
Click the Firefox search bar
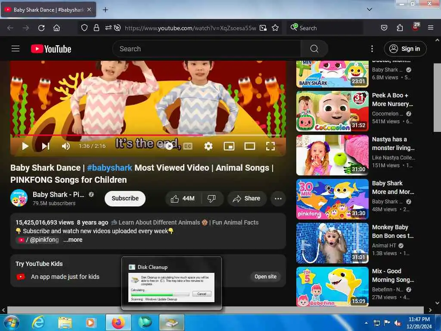click(x=325, y=28)
